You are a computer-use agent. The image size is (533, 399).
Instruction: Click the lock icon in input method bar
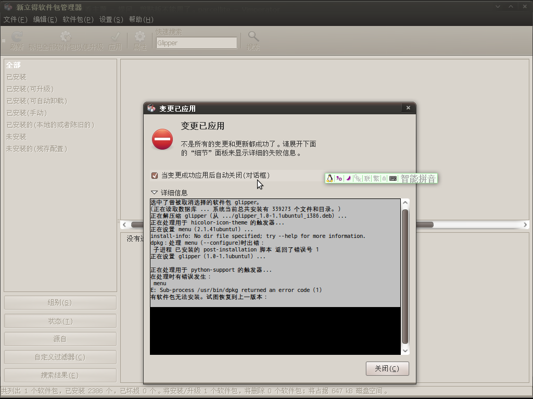point(384,179)
